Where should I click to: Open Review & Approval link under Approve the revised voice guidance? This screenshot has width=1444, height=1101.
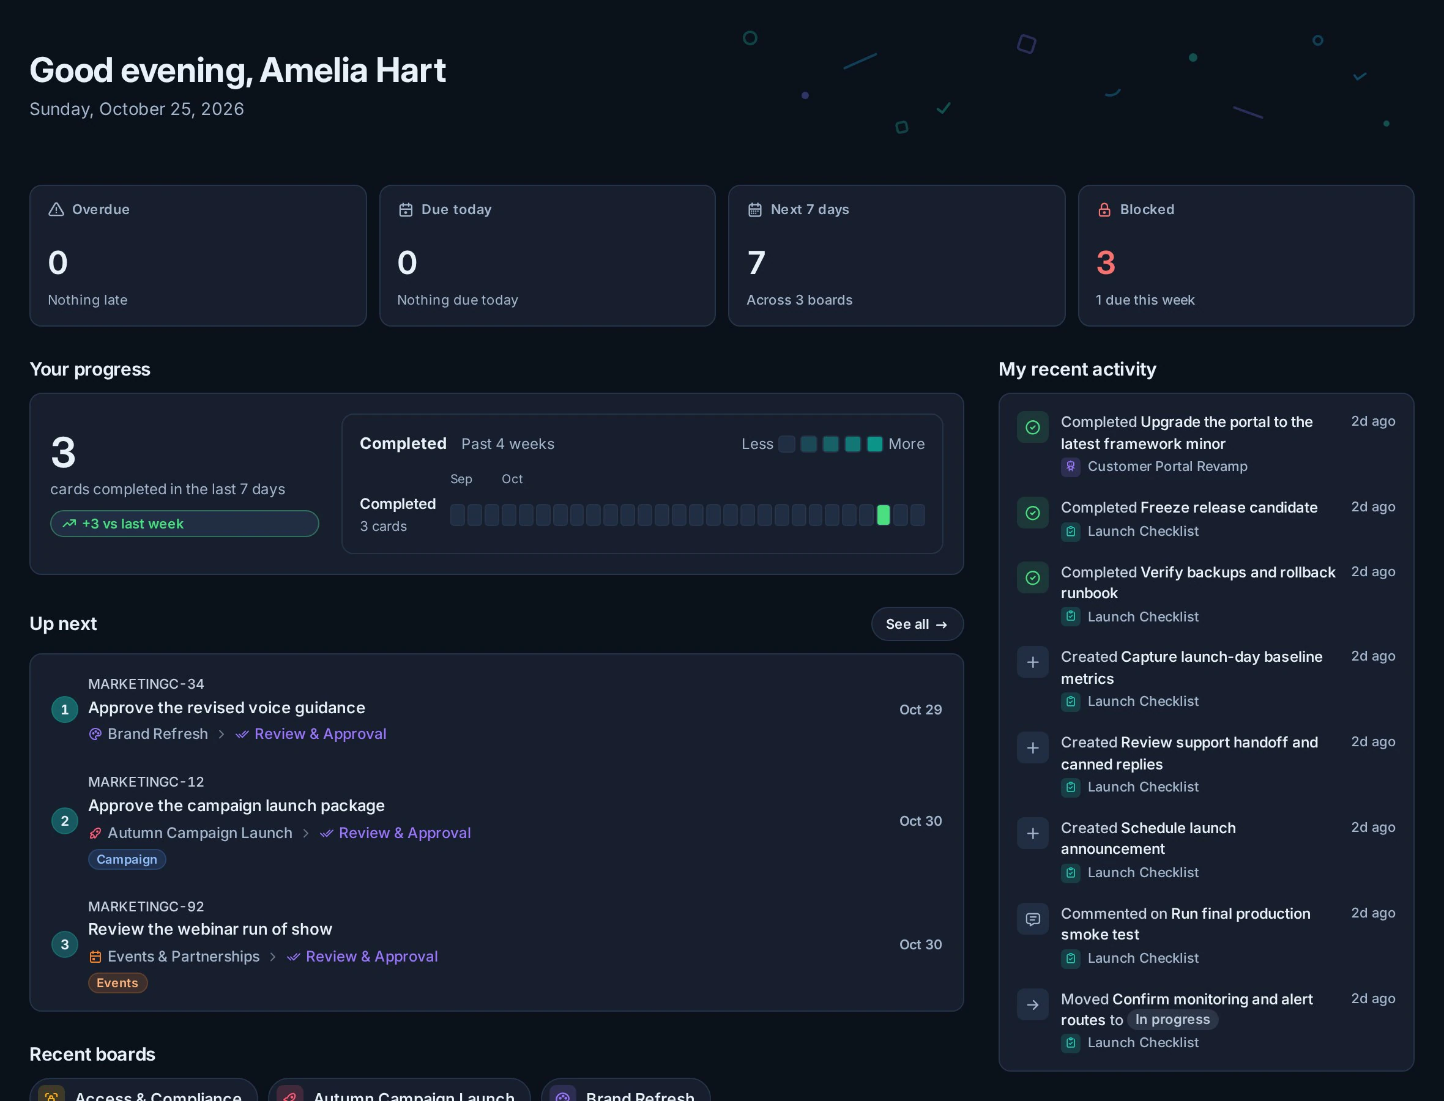tap(311, 734)
